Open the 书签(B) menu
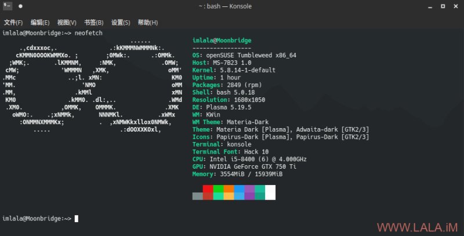Viewport: 464px width, 236px height. click(93, 23)
